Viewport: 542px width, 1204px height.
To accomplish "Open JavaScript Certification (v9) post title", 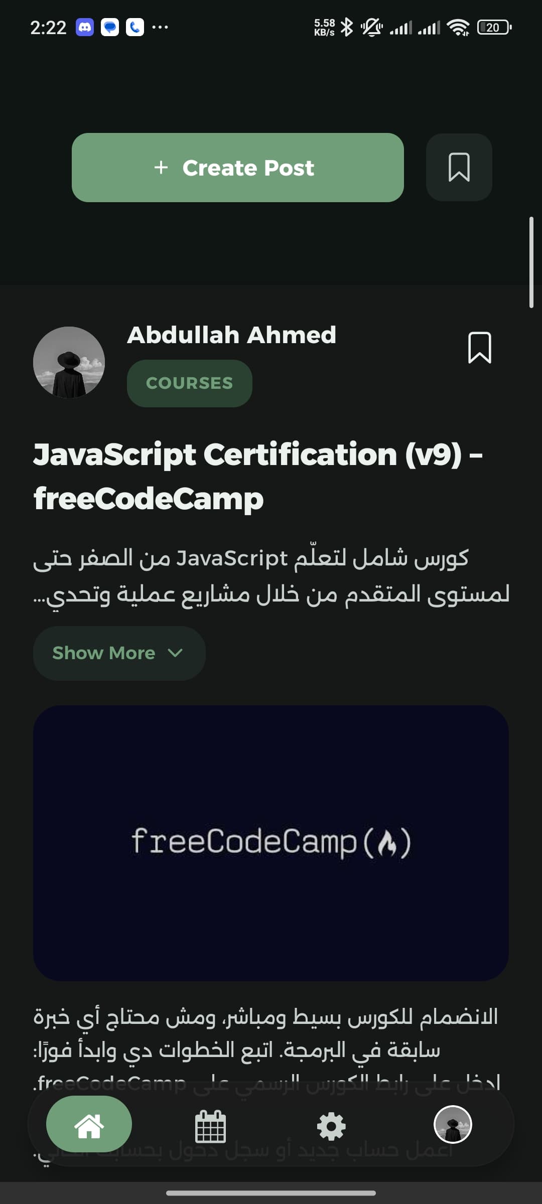I will (258, 477).
